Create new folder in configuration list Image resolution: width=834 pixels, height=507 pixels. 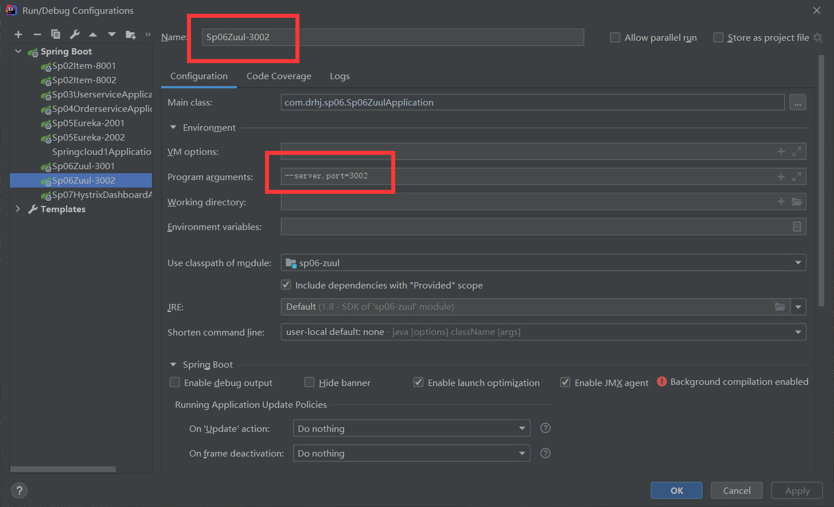131,35
